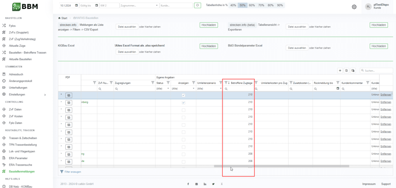
Task: Click the Entfernen link in the first row
Action: coord(386,95)
